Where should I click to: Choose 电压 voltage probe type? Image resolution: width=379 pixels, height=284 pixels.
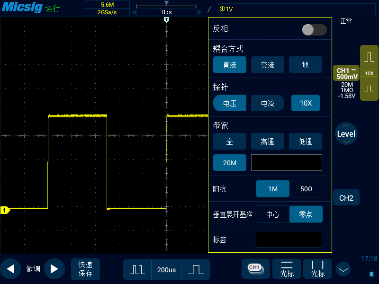pos(230,103)
